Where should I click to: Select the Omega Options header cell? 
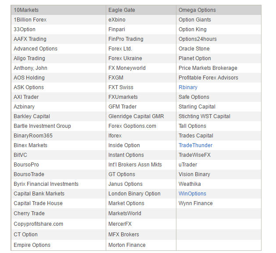(x=197, y=10)
